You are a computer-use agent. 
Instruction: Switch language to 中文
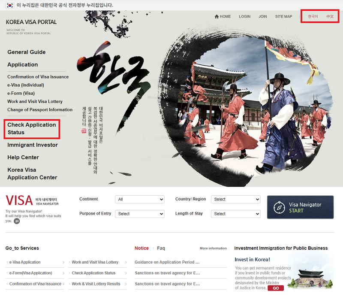coord(330,17)
